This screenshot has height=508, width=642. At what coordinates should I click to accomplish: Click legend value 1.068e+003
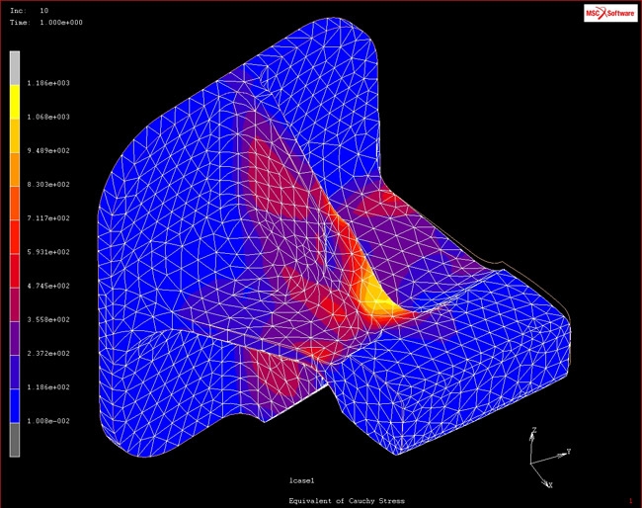[48, 118]
